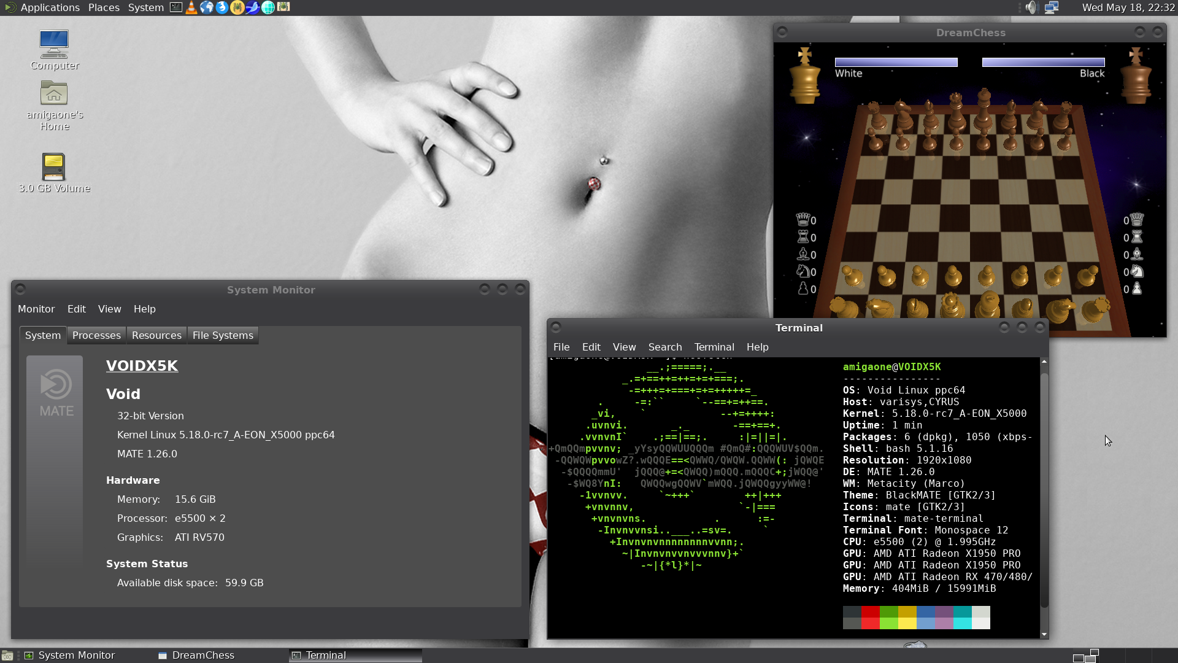Open Search menu in Terminal window
Image resolution: width=1178 pixels, height=663 pixels.
[x=665, y=347]
